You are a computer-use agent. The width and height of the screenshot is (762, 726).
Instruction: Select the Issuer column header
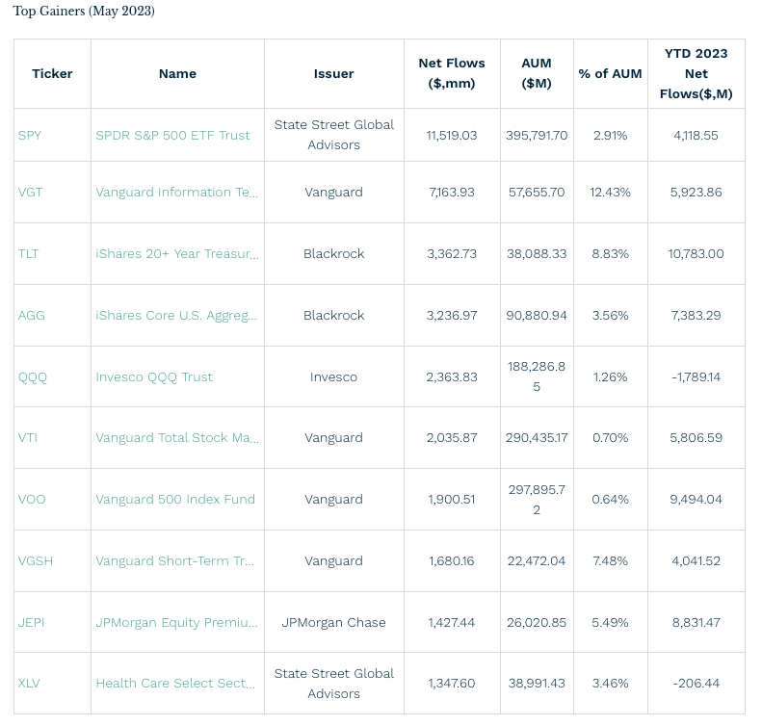(334, 74)
